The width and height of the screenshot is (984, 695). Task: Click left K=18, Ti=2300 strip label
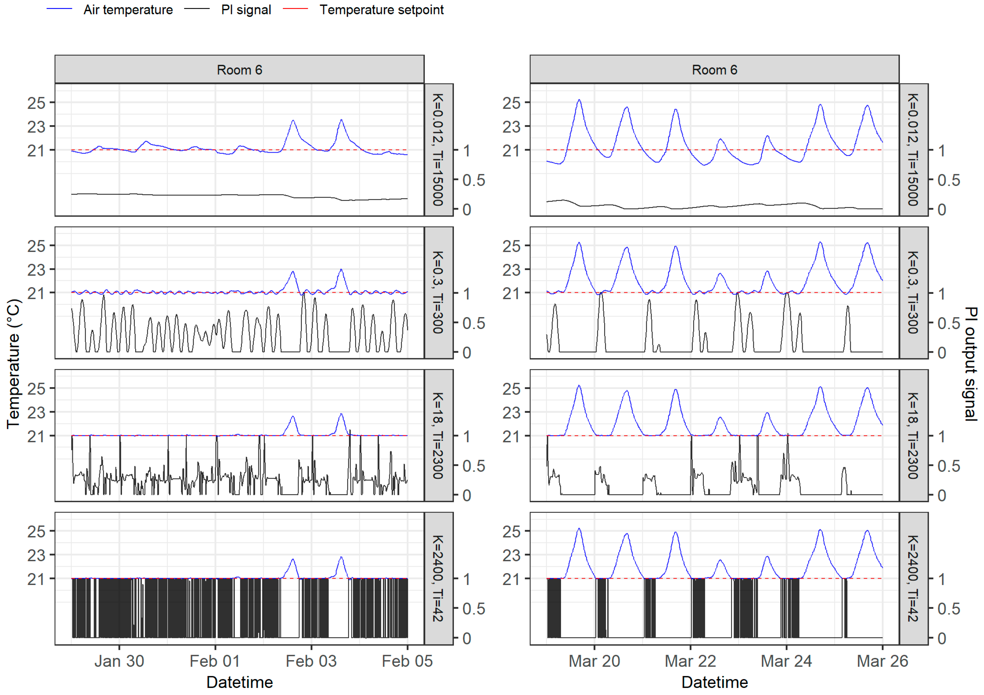coord(438,435)
